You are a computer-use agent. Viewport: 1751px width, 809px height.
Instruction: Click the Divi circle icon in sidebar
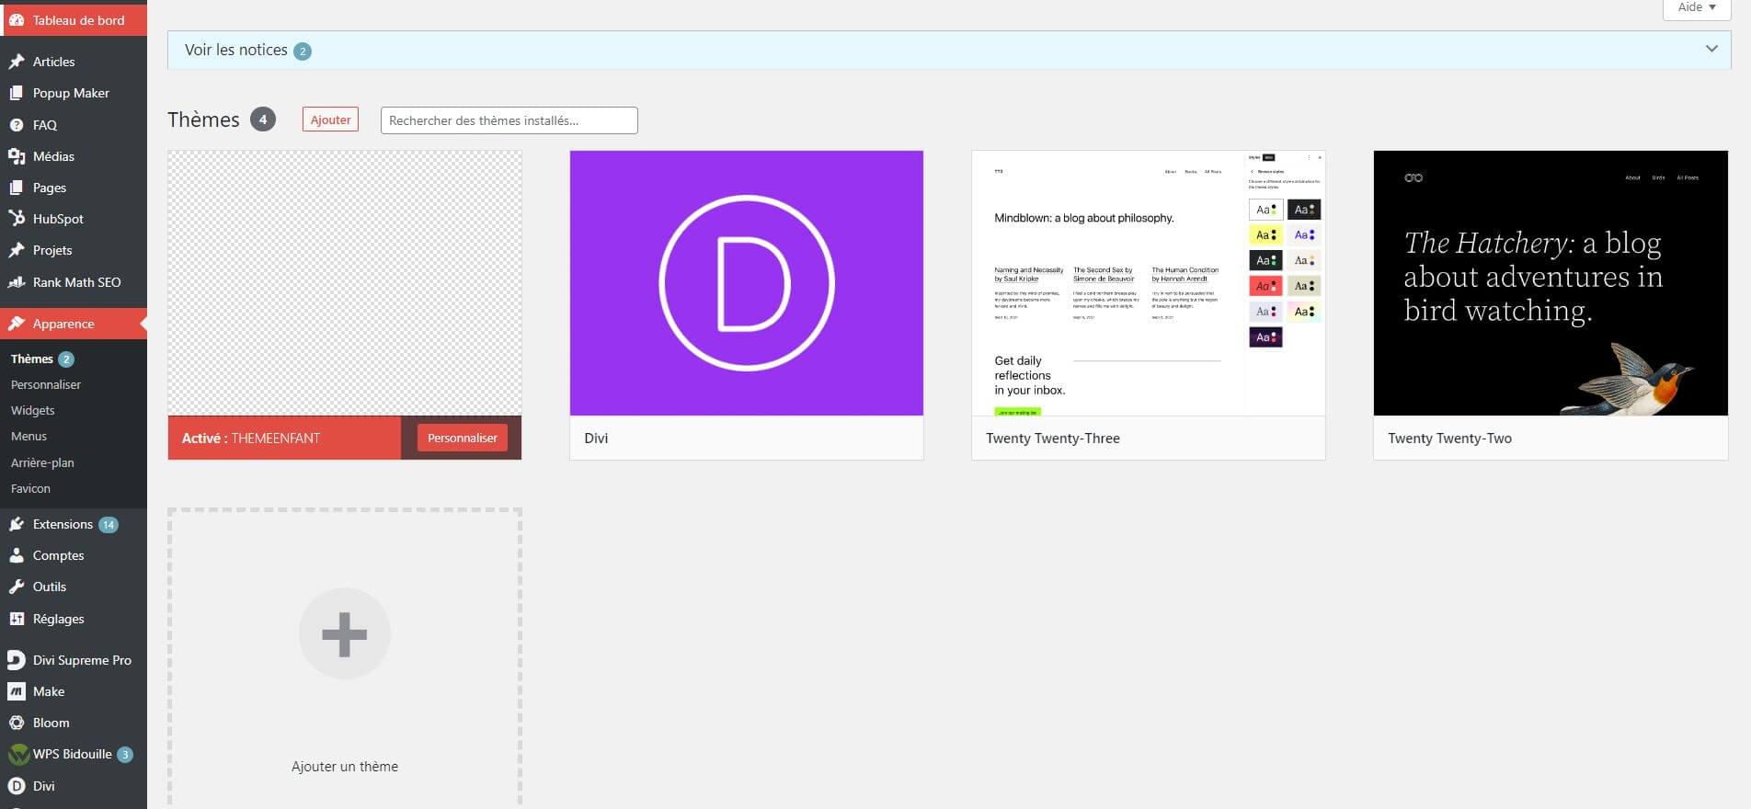tap(17, 786)
